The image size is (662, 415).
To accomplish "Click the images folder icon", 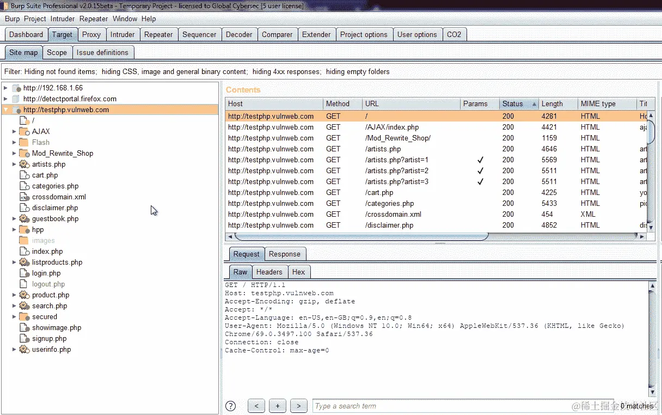I will click(24, 240).
